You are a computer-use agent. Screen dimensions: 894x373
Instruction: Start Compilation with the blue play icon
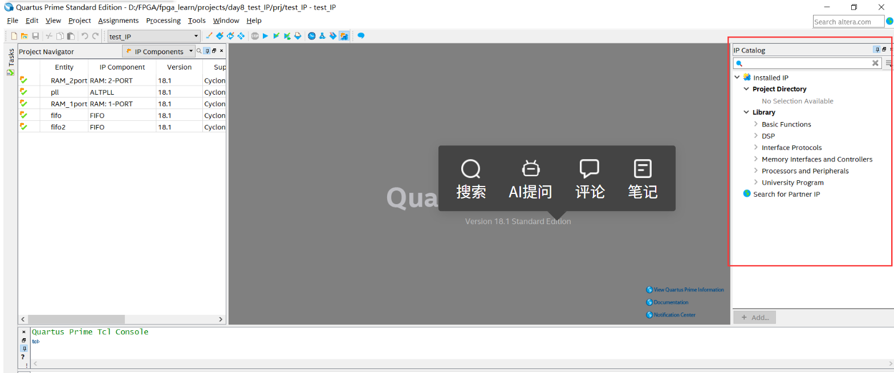pos(265,36)
